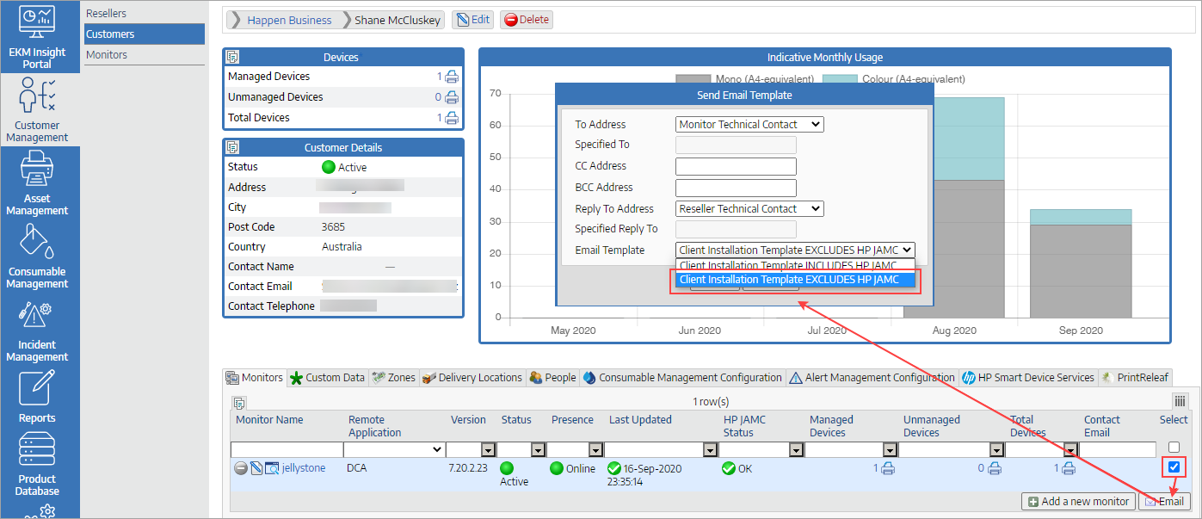Screen dimensions: 1202x519
Task: Click printer icon beside Unmanaged Devices count
Action: tap(452, 97)
